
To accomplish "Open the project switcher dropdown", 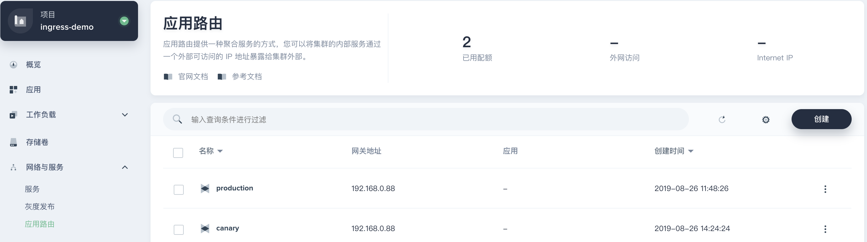I will (125, 21).
